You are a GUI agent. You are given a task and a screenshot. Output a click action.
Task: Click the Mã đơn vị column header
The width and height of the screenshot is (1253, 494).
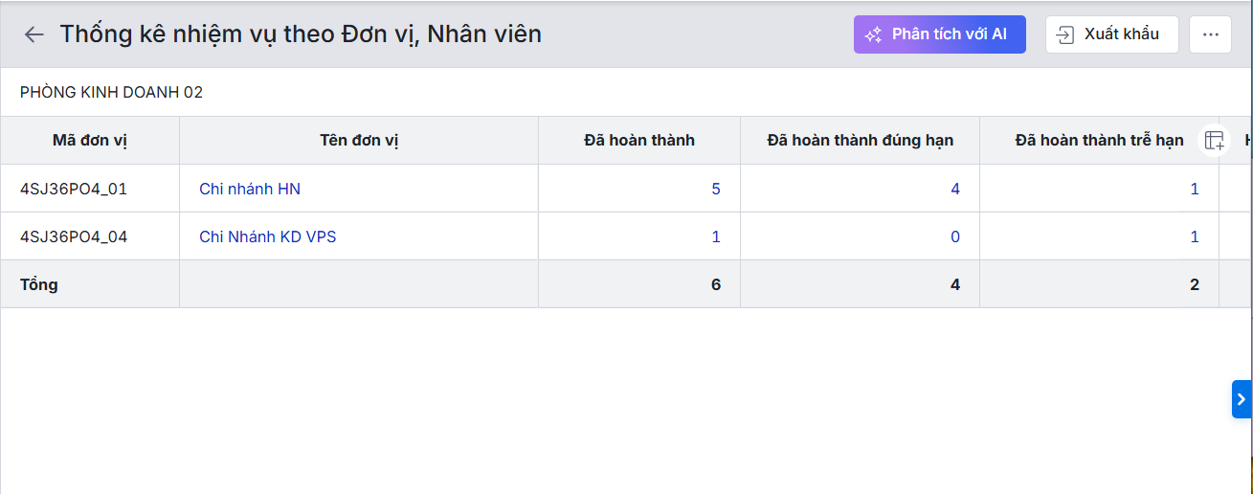[x=90, y=141]
